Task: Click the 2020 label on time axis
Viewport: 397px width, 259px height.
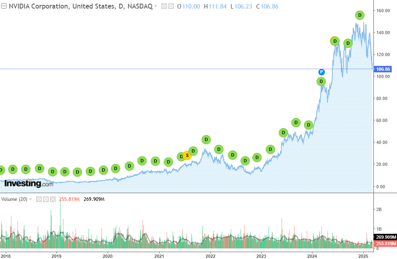Action: (x=108, y=256)
